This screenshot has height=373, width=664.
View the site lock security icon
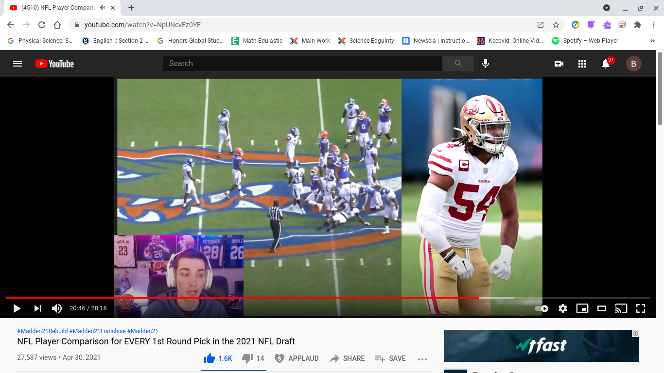coord(77,25)
